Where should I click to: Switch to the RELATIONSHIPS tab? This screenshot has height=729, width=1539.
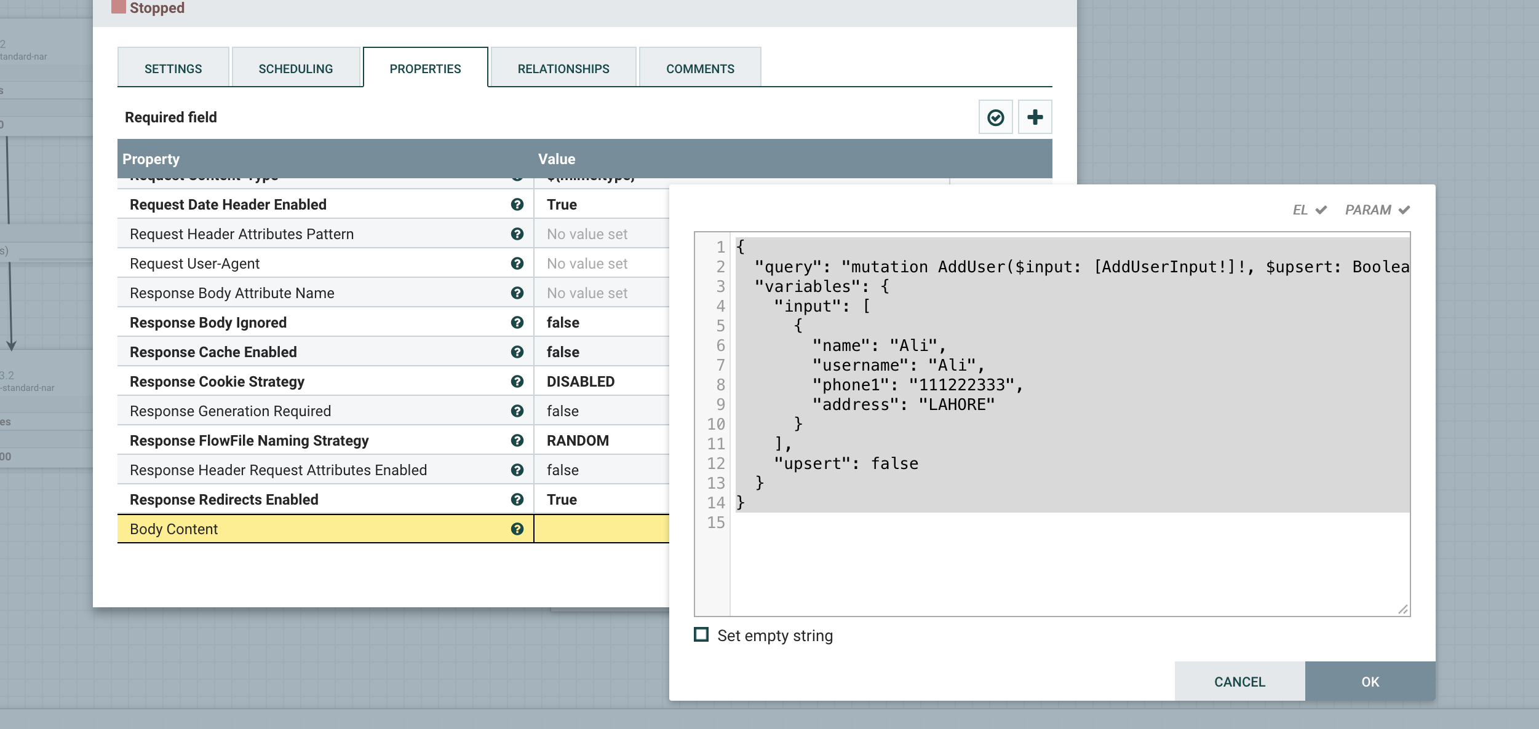point(563,68)
